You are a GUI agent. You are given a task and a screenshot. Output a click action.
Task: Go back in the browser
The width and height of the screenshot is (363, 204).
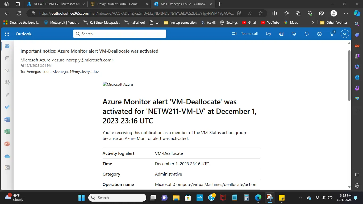(x=7, y=13)
